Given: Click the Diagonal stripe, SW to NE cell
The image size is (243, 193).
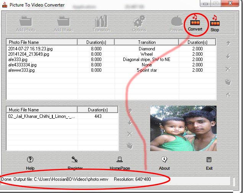Looking at the screenshot, I should point(147,60).
